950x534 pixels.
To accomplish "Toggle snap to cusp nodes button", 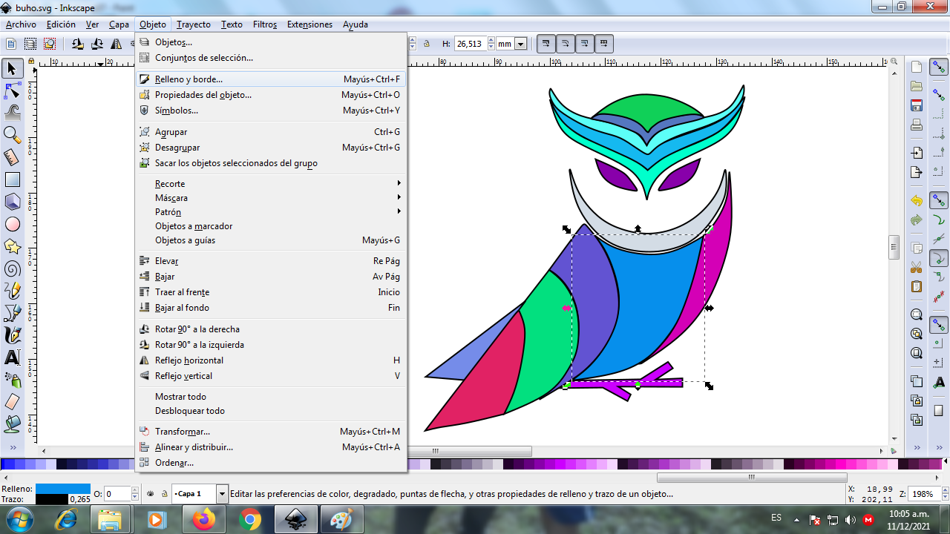I will click(x=940, y=258).
